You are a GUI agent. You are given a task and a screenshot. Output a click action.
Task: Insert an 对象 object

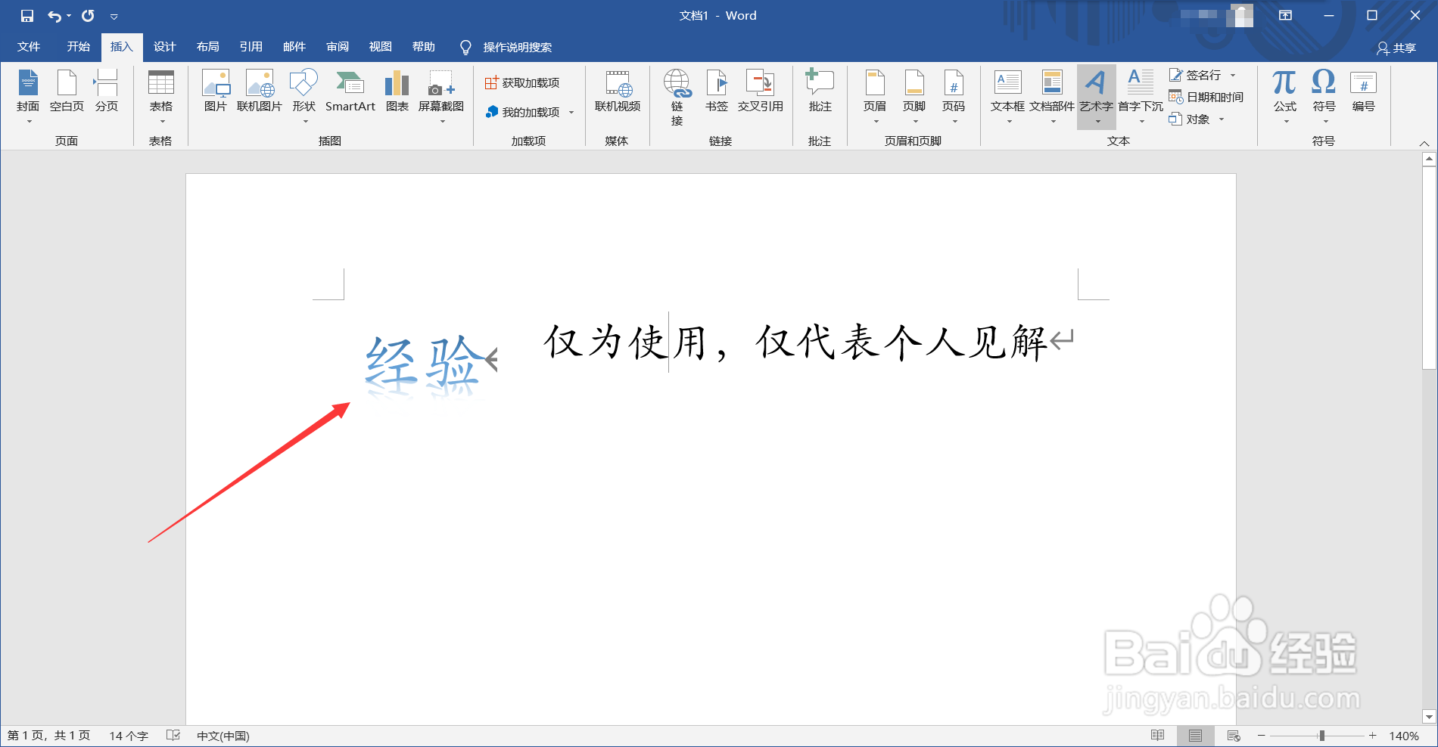coord(1190,119)
